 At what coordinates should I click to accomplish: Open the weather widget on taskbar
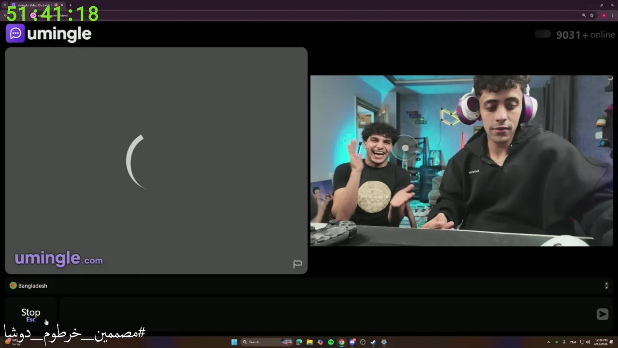pos(13,342)
